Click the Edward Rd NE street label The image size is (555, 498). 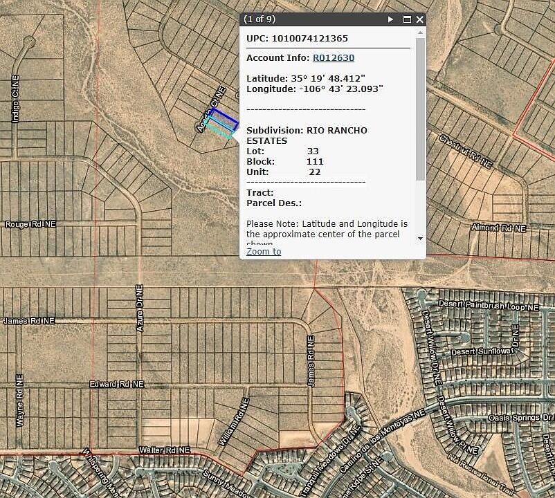coord(116,384)
